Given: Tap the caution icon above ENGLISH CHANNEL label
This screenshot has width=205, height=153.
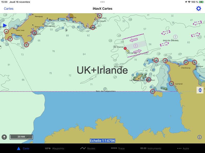Looking at the screenshot, I should [x=175, y=37].
